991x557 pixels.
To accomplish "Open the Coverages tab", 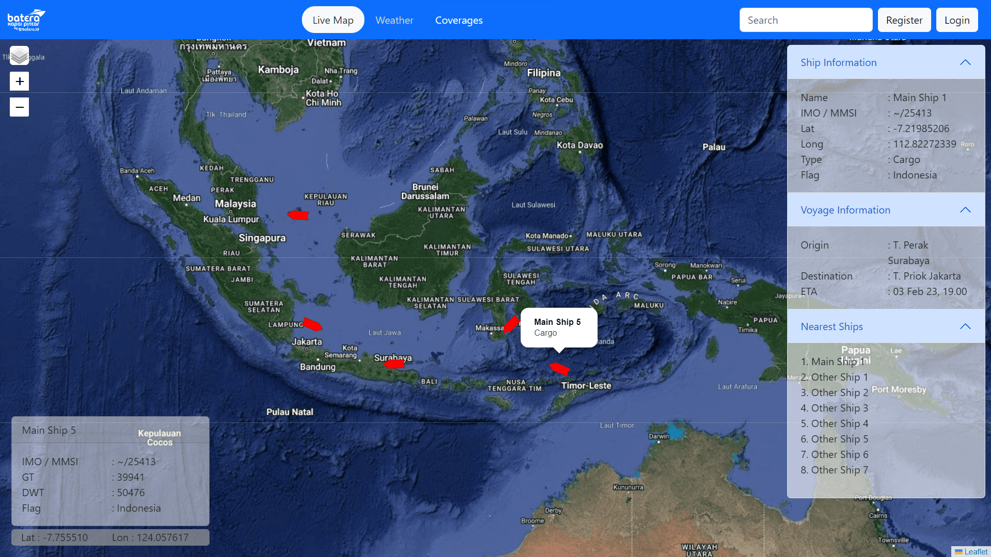I will tap(458, 20).
